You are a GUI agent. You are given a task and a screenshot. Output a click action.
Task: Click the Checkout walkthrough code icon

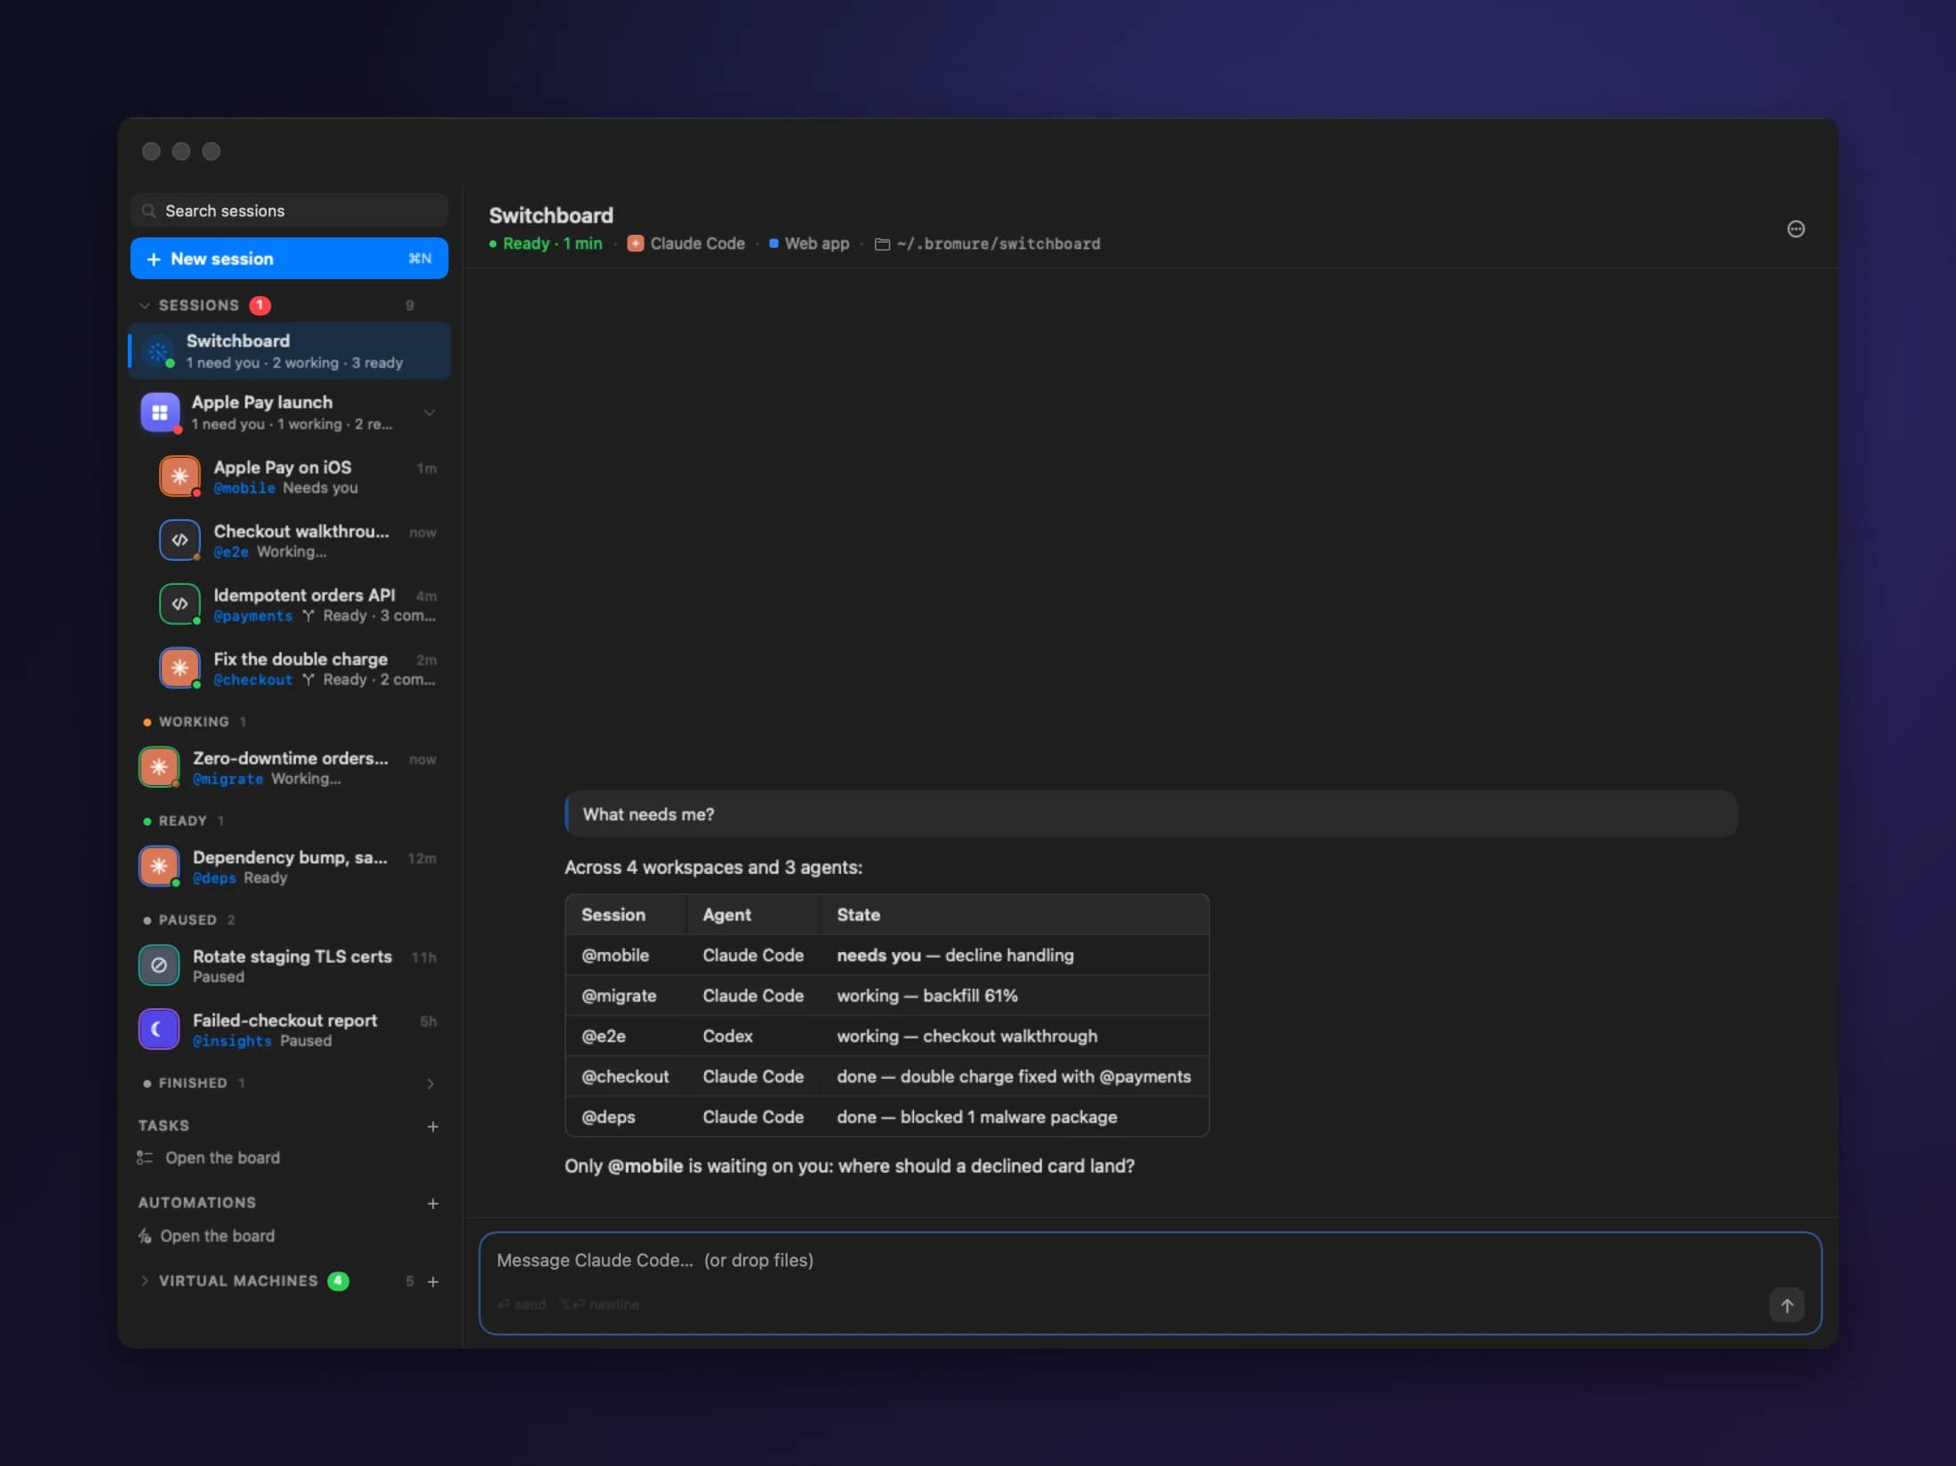[x=180, y=540]
